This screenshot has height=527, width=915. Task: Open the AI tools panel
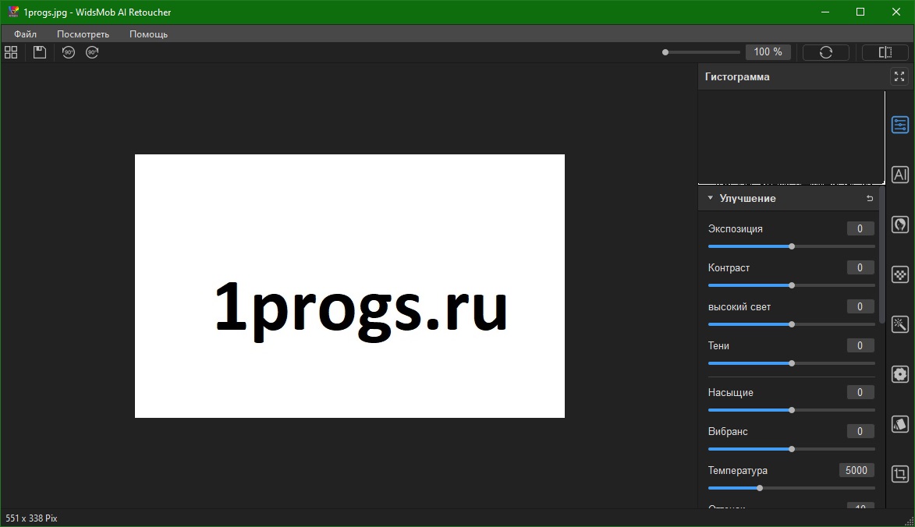click(x=900, y=175)
